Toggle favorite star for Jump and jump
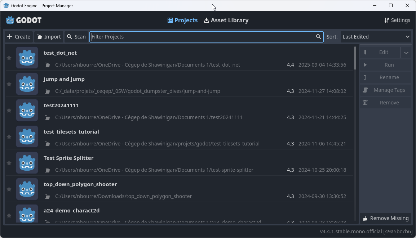416x238 pixels. coord(9,84)
